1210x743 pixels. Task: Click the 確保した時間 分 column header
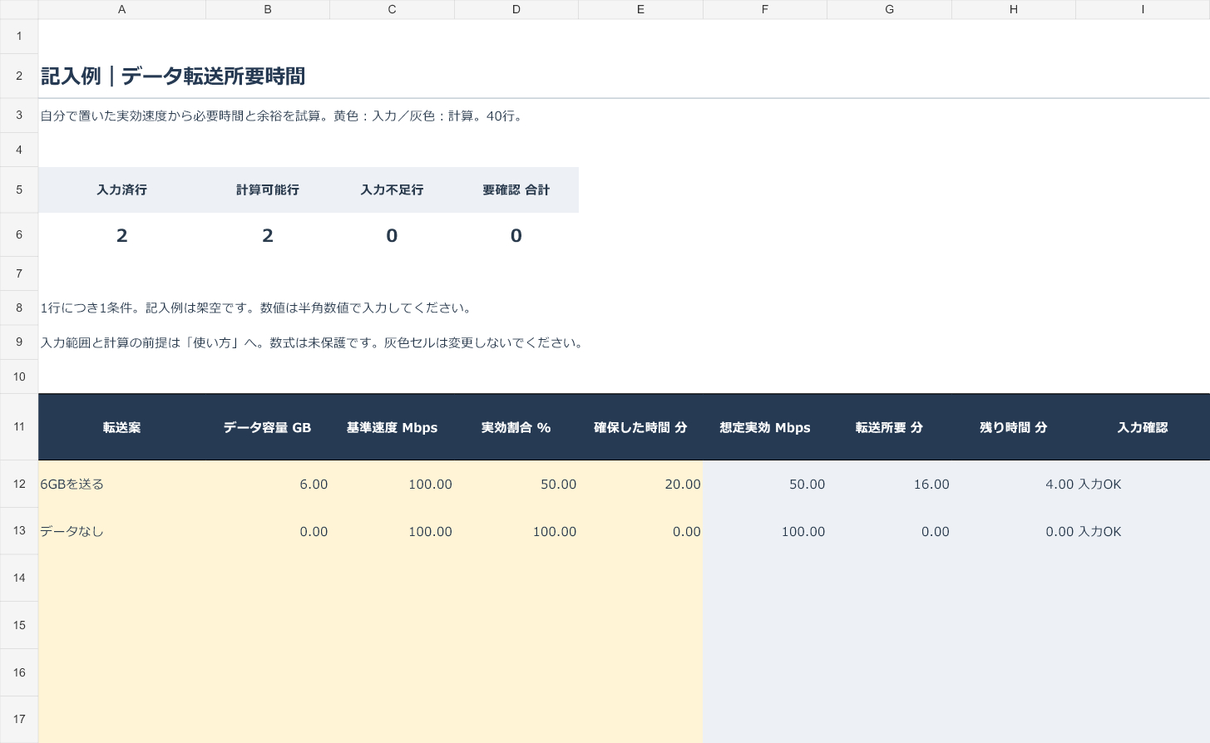coord(640,427)
